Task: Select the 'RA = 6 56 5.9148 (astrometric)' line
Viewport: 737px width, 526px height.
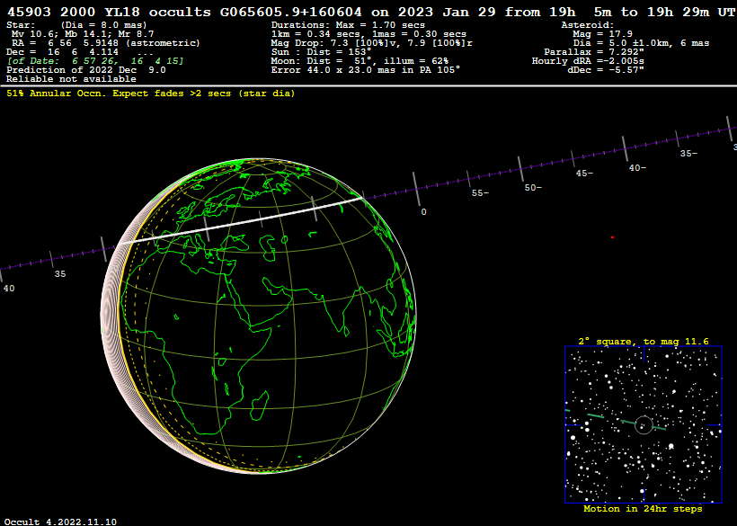Action: [106, 43]
